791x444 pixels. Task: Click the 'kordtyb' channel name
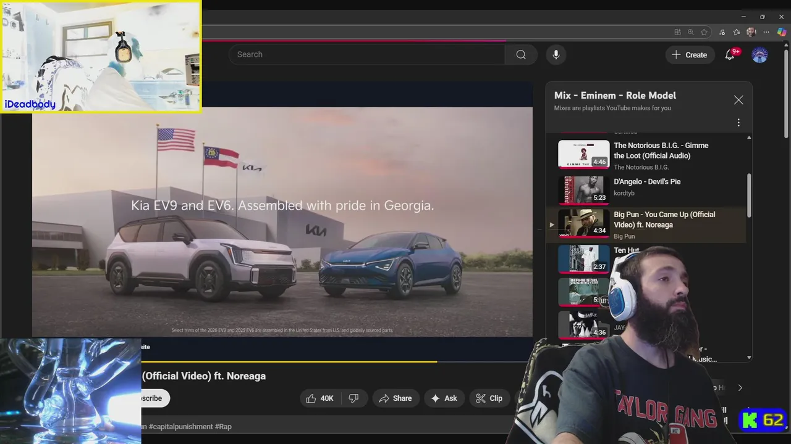click(x=624, y=193)
